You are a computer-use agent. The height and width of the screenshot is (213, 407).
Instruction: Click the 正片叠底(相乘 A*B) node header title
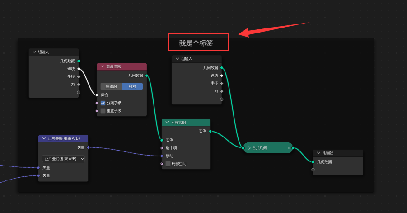point(64,138)
